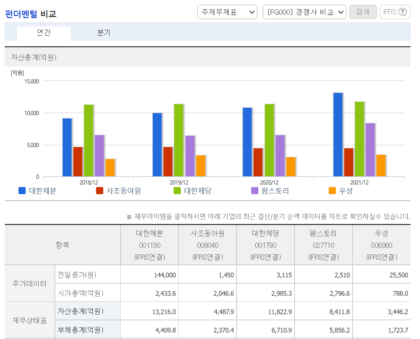Click the 5,856.2 liabilities cell

point(324,330)
